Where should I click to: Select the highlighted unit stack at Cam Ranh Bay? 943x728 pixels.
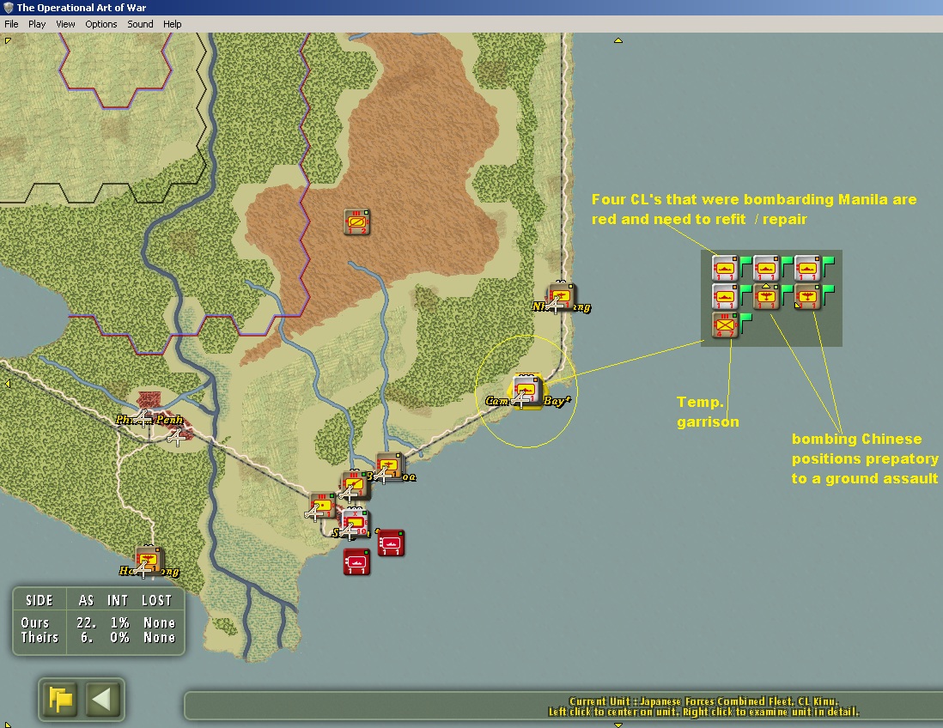(526, 390)
